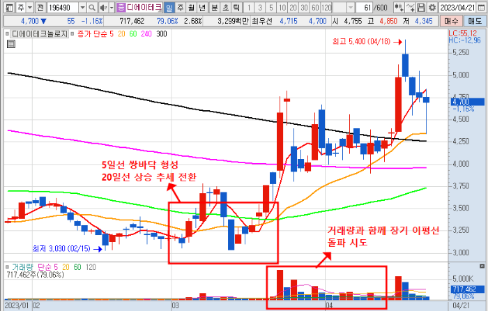Click the 매수 buy button
Image resolution: width=488 pixels, height=311 pixels.
pos(452,21)
